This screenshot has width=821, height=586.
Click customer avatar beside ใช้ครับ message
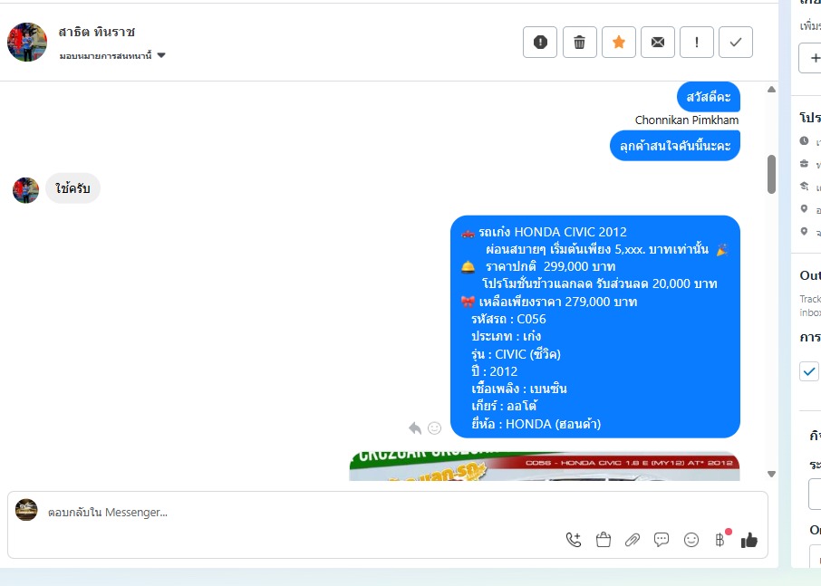point(25,190)
